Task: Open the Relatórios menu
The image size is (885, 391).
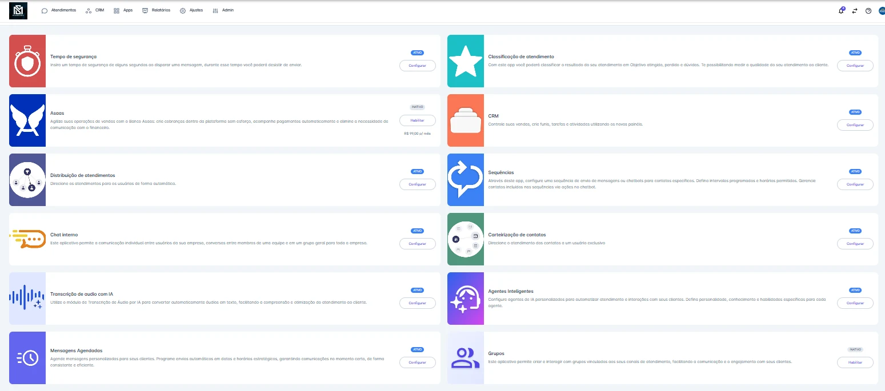Action: (156, 10)
